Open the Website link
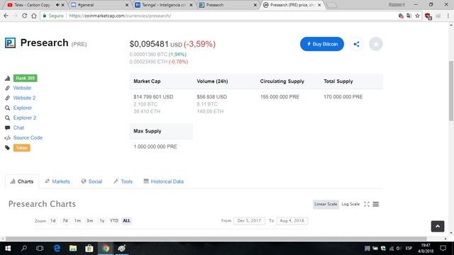 (x=22, y=88)
